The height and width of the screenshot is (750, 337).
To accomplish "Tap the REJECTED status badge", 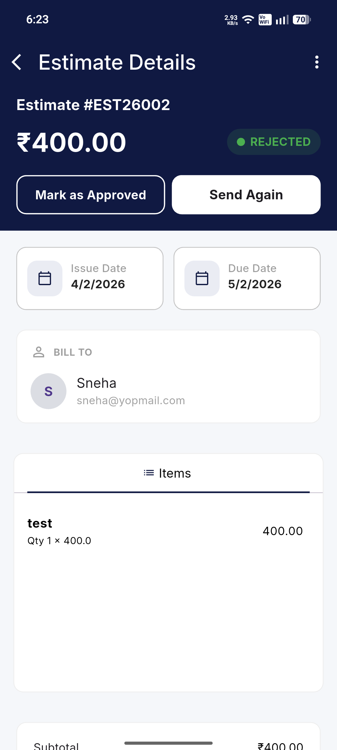I will pyautogui.click(x=274, y=142).
